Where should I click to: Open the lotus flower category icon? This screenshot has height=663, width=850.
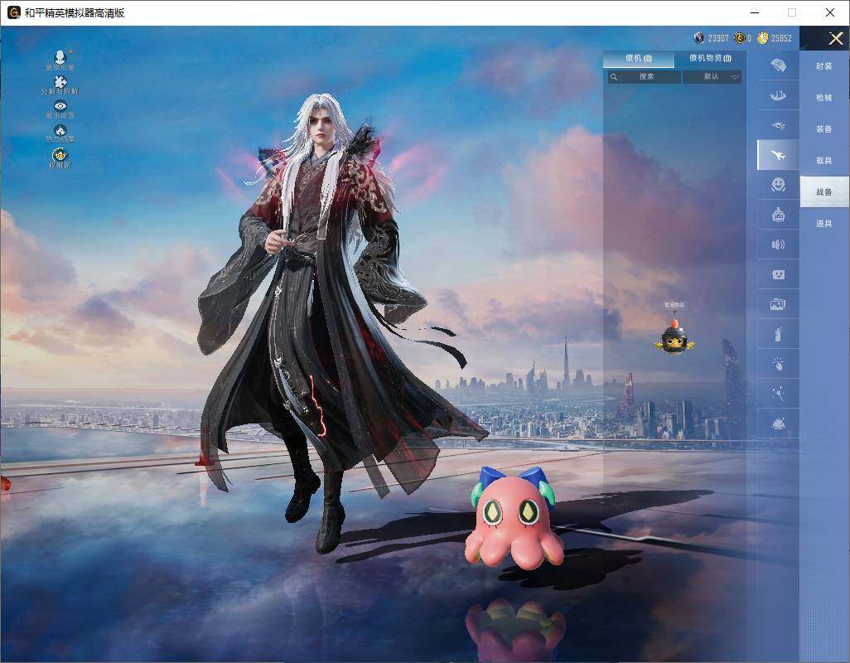[x=778, y=423]
